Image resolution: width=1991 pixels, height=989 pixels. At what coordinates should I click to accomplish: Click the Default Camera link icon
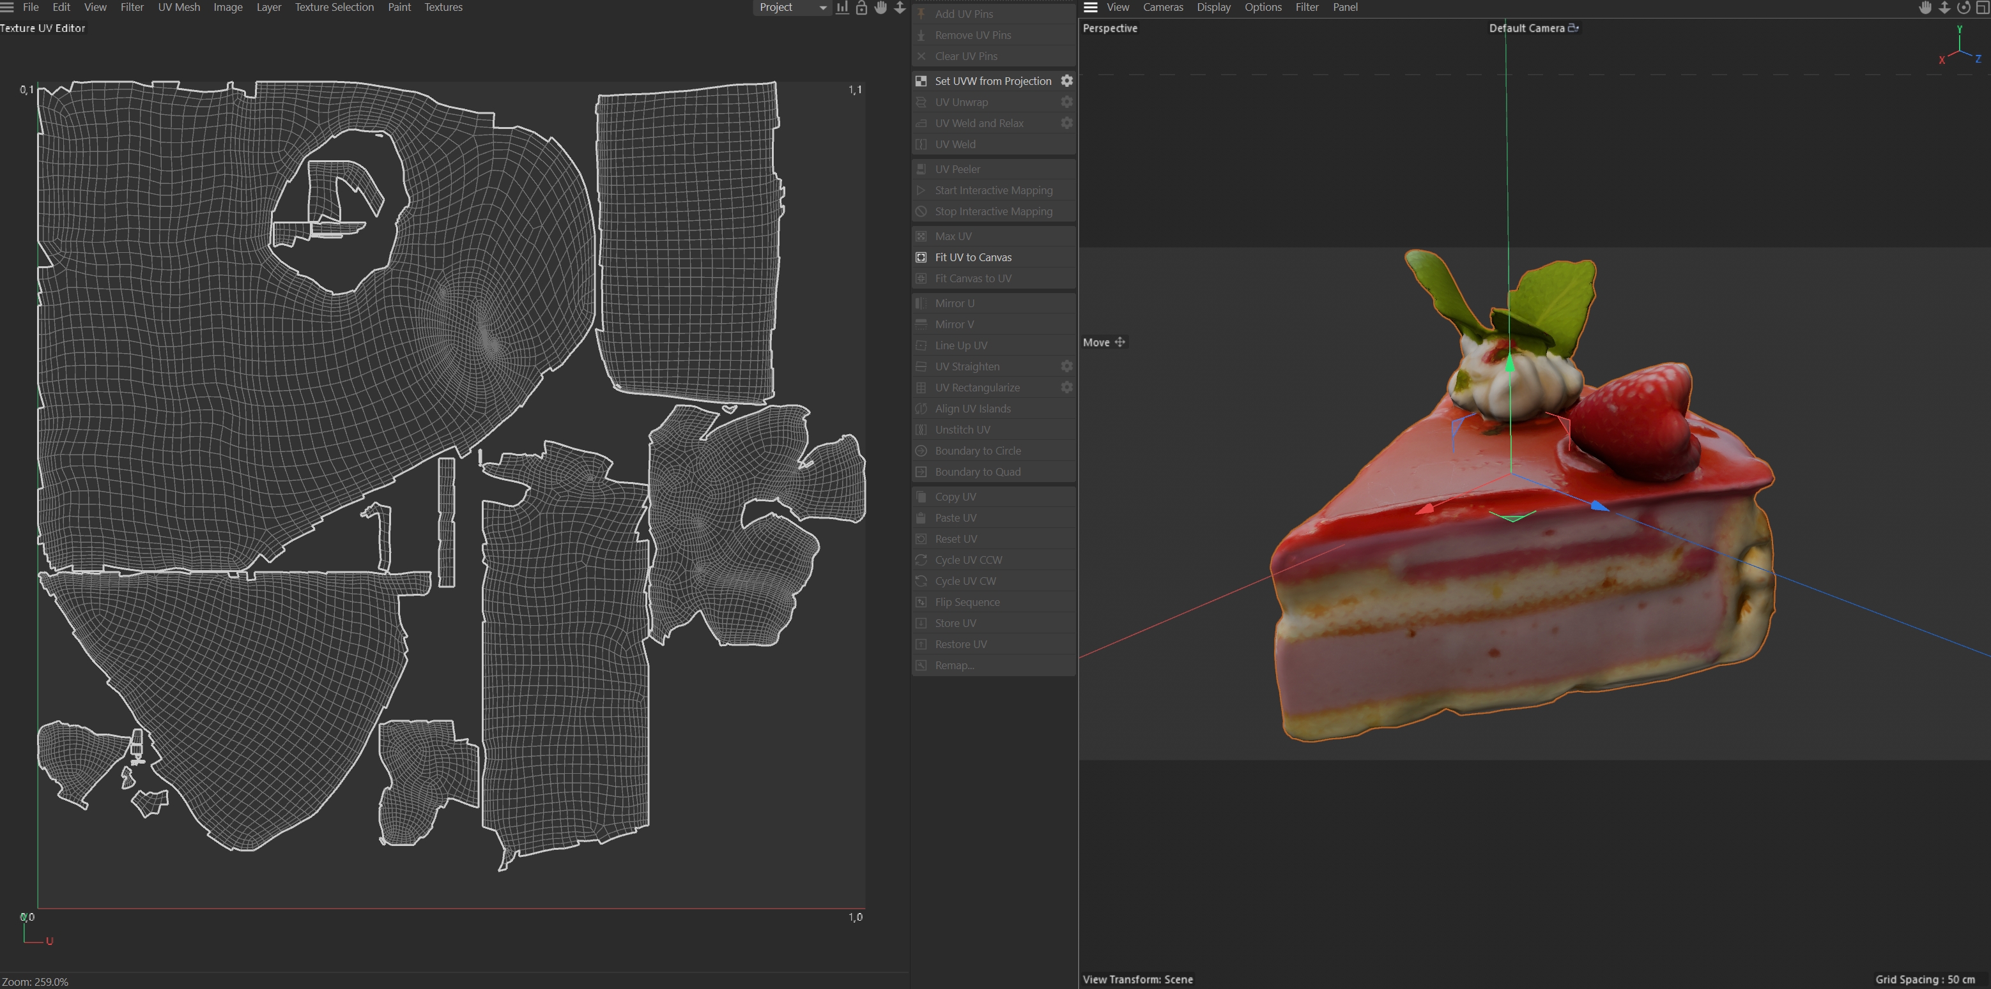click(1573, 28)
